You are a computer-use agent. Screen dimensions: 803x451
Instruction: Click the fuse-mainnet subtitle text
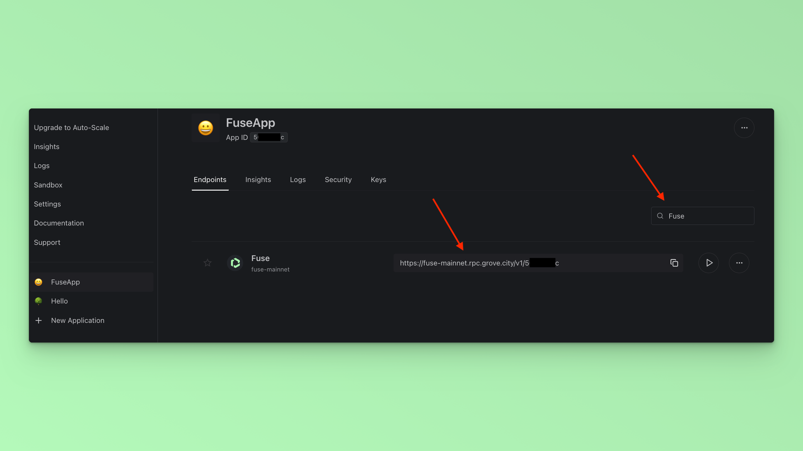[x=270, y=269]
